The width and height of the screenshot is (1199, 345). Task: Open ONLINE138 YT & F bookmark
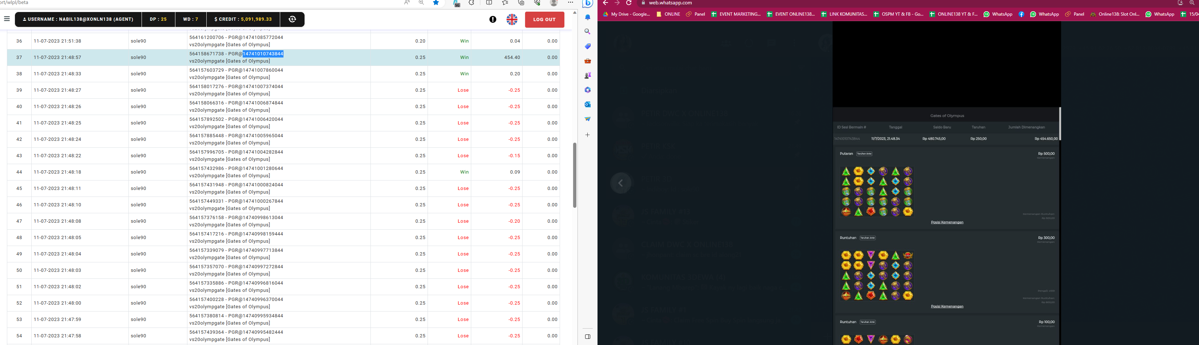[954, 15]
